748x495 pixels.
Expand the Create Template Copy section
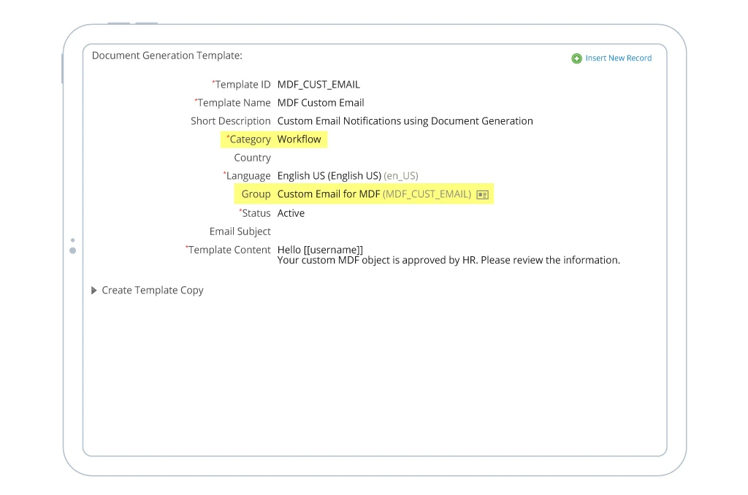pos(94,290)
